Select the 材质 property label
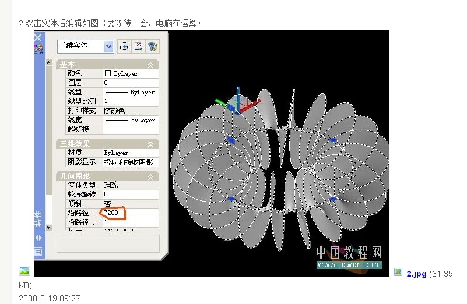This screenshot has height=304, width=467. click(x=75, y=153)
